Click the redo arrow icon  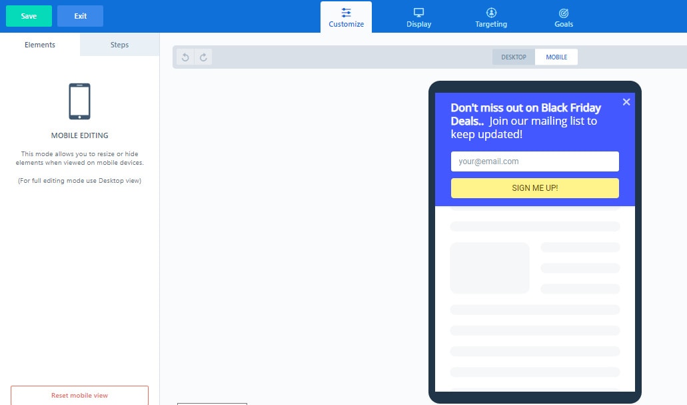coord(202,57)
